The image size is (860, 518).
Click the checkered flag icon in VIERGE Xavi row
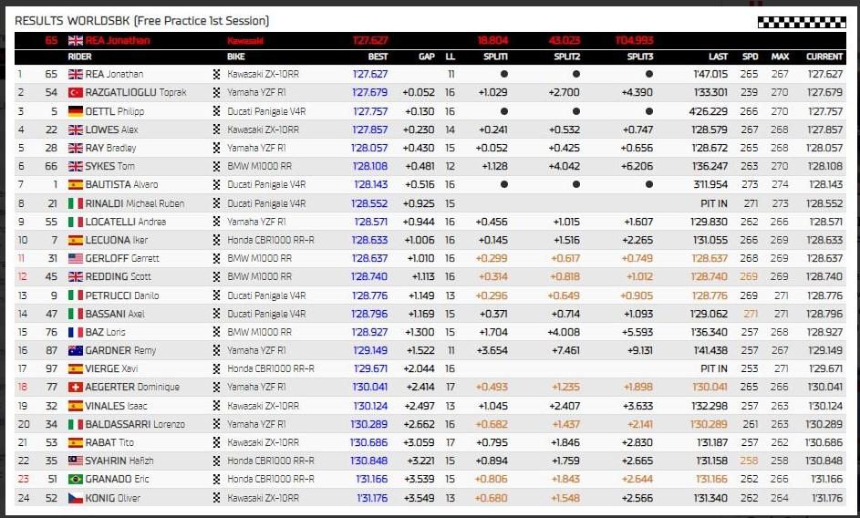(217, 368)
